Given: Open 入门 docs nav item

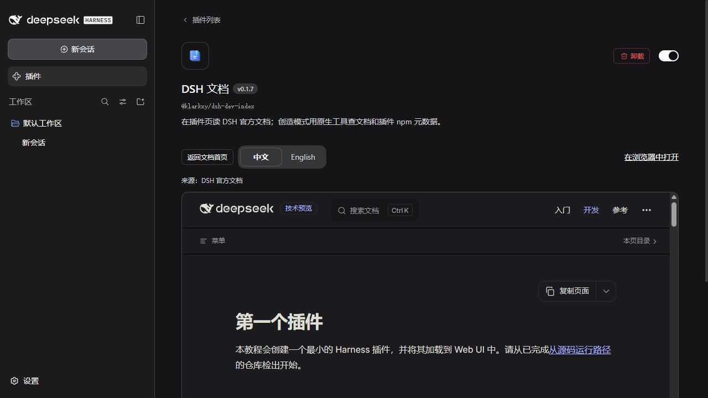Looking at the screenshot, I should click(x=563, y=210).
